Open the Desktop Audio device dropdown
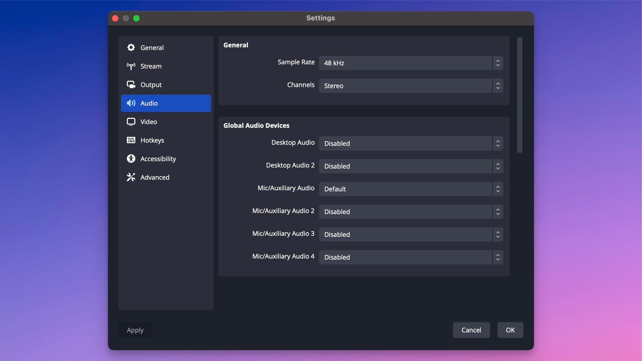Image resolution: width=642 pixels, height=361 pixels. (410, 143)
